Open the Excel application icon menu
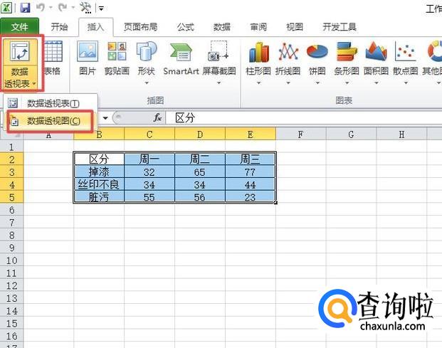This screenshot has width=442, height=348. 6,8
